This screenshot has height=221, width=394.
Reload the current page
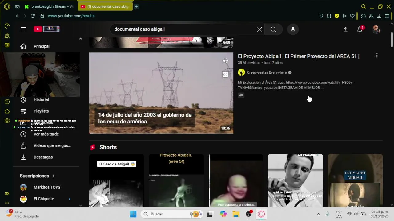(33, 16)
